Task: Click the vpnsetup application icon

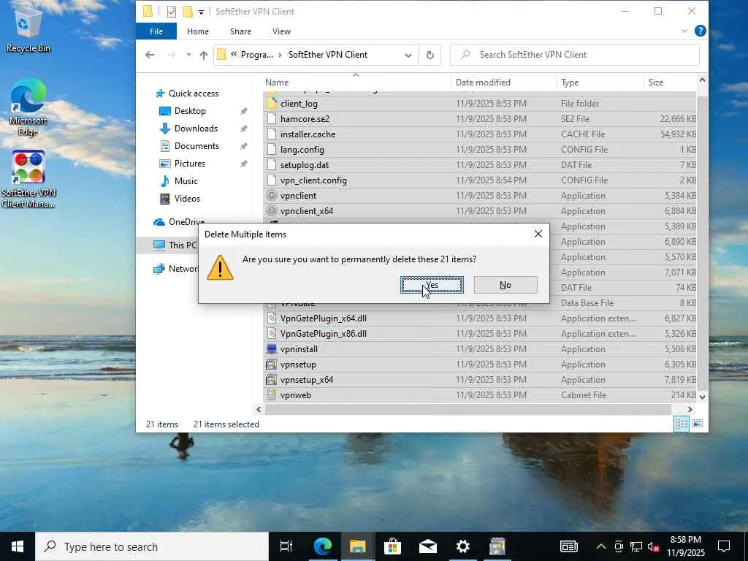Action: [x=272, y=365]
